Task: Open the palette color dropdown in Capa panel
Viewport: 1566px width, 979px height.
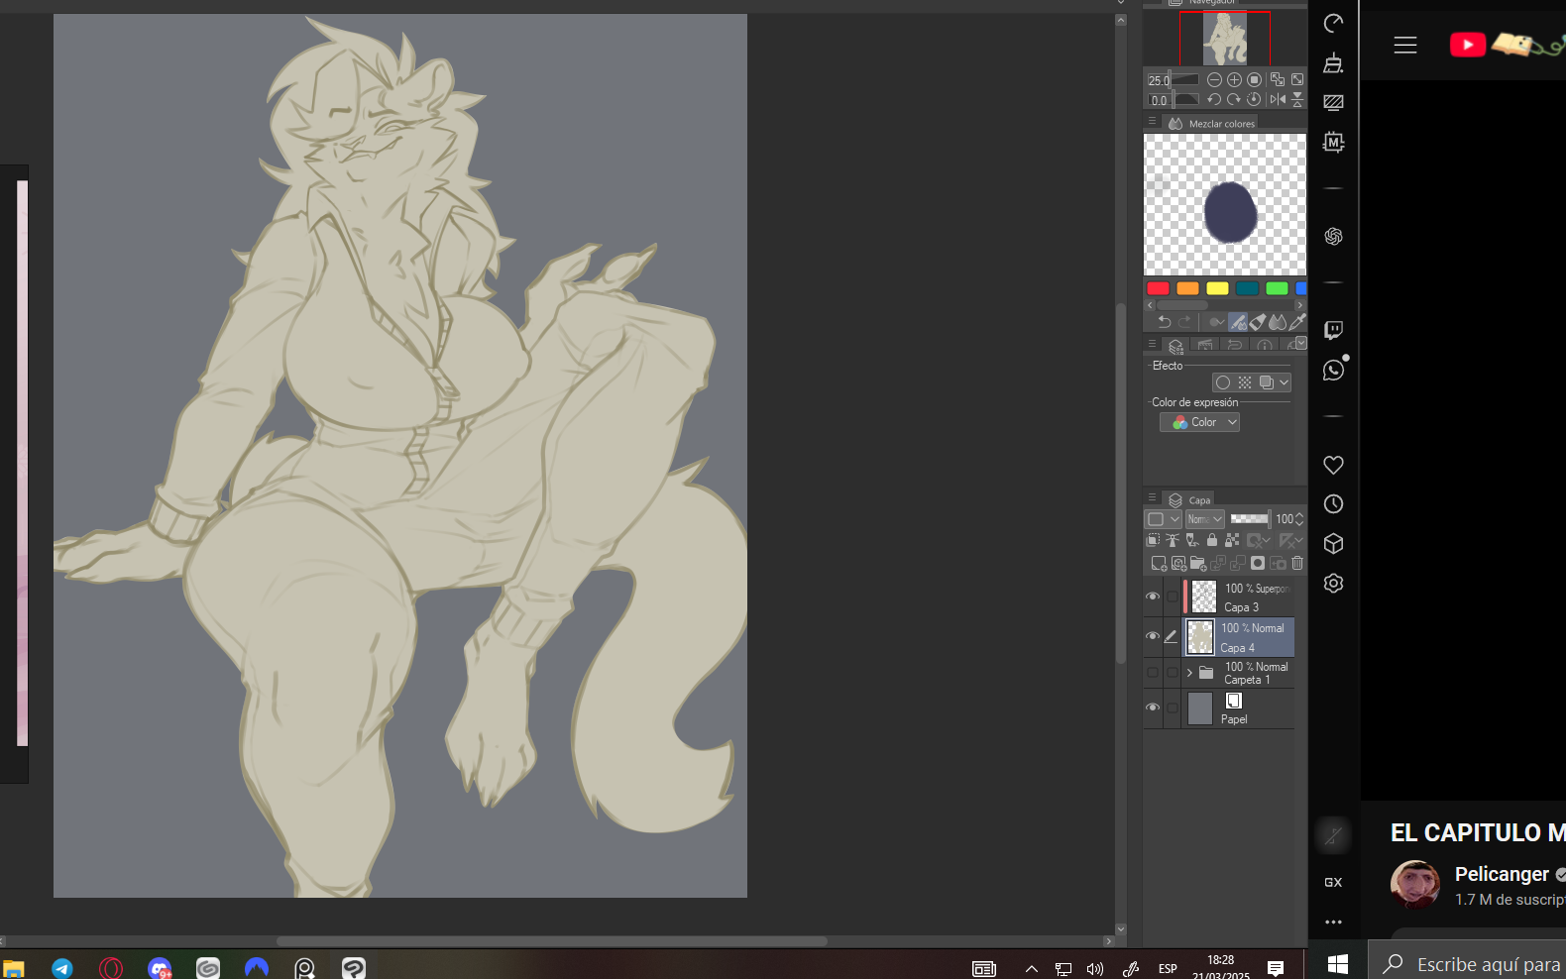Action: (x=1164, y=519)
